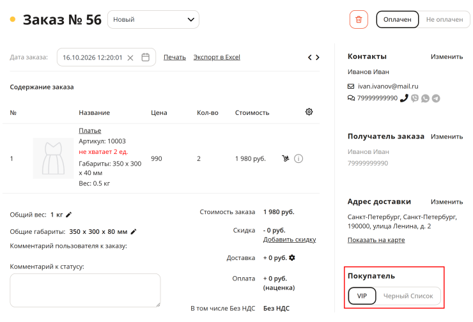Show info icon for Платье row
The height and width of the screenshot is (322, 473).
pyautogui.click(x=299, y=158)
